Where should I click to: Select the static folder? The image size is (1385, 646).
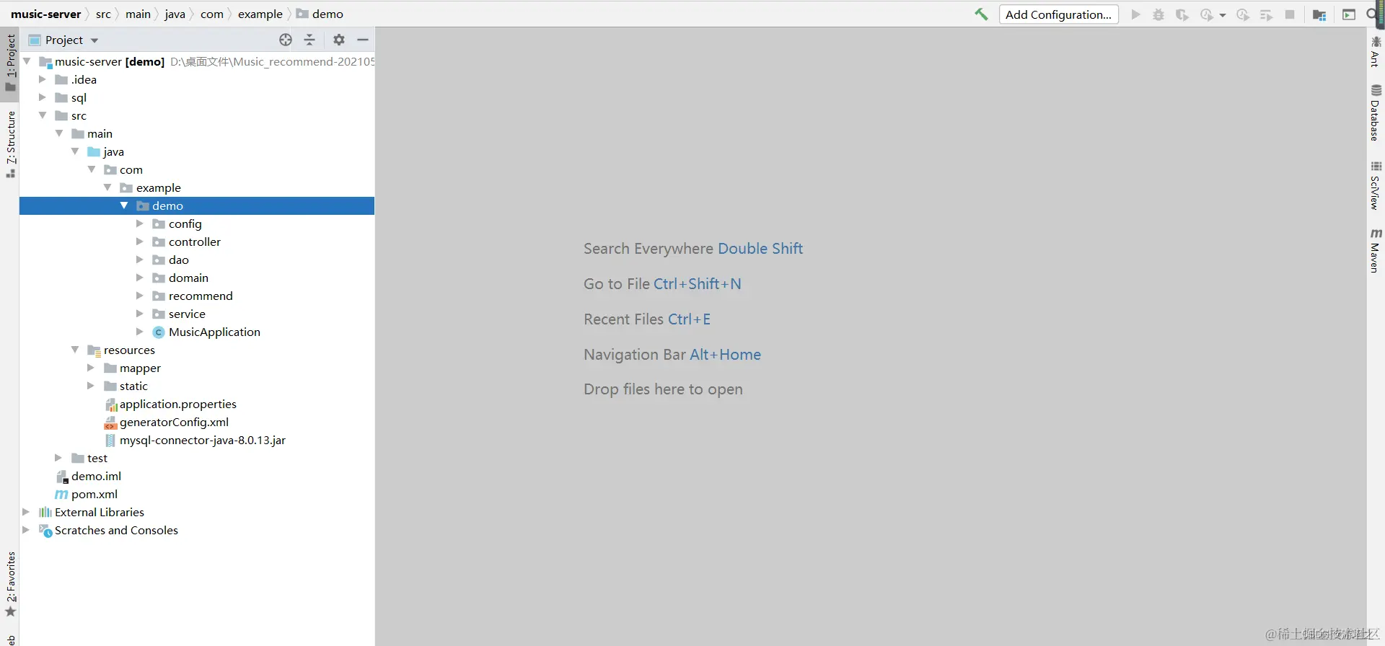[x=133, y=386]
